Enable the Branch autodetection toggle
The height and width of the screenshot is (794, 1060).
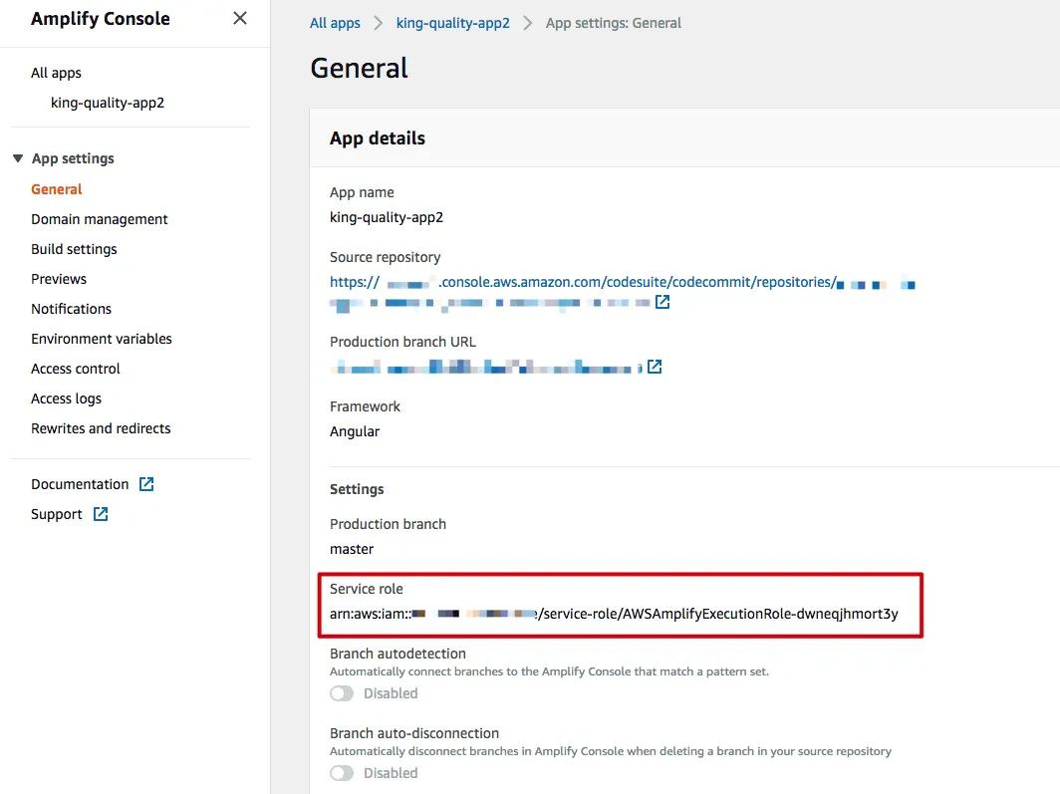pyautogui.click(x=342, y=693)
